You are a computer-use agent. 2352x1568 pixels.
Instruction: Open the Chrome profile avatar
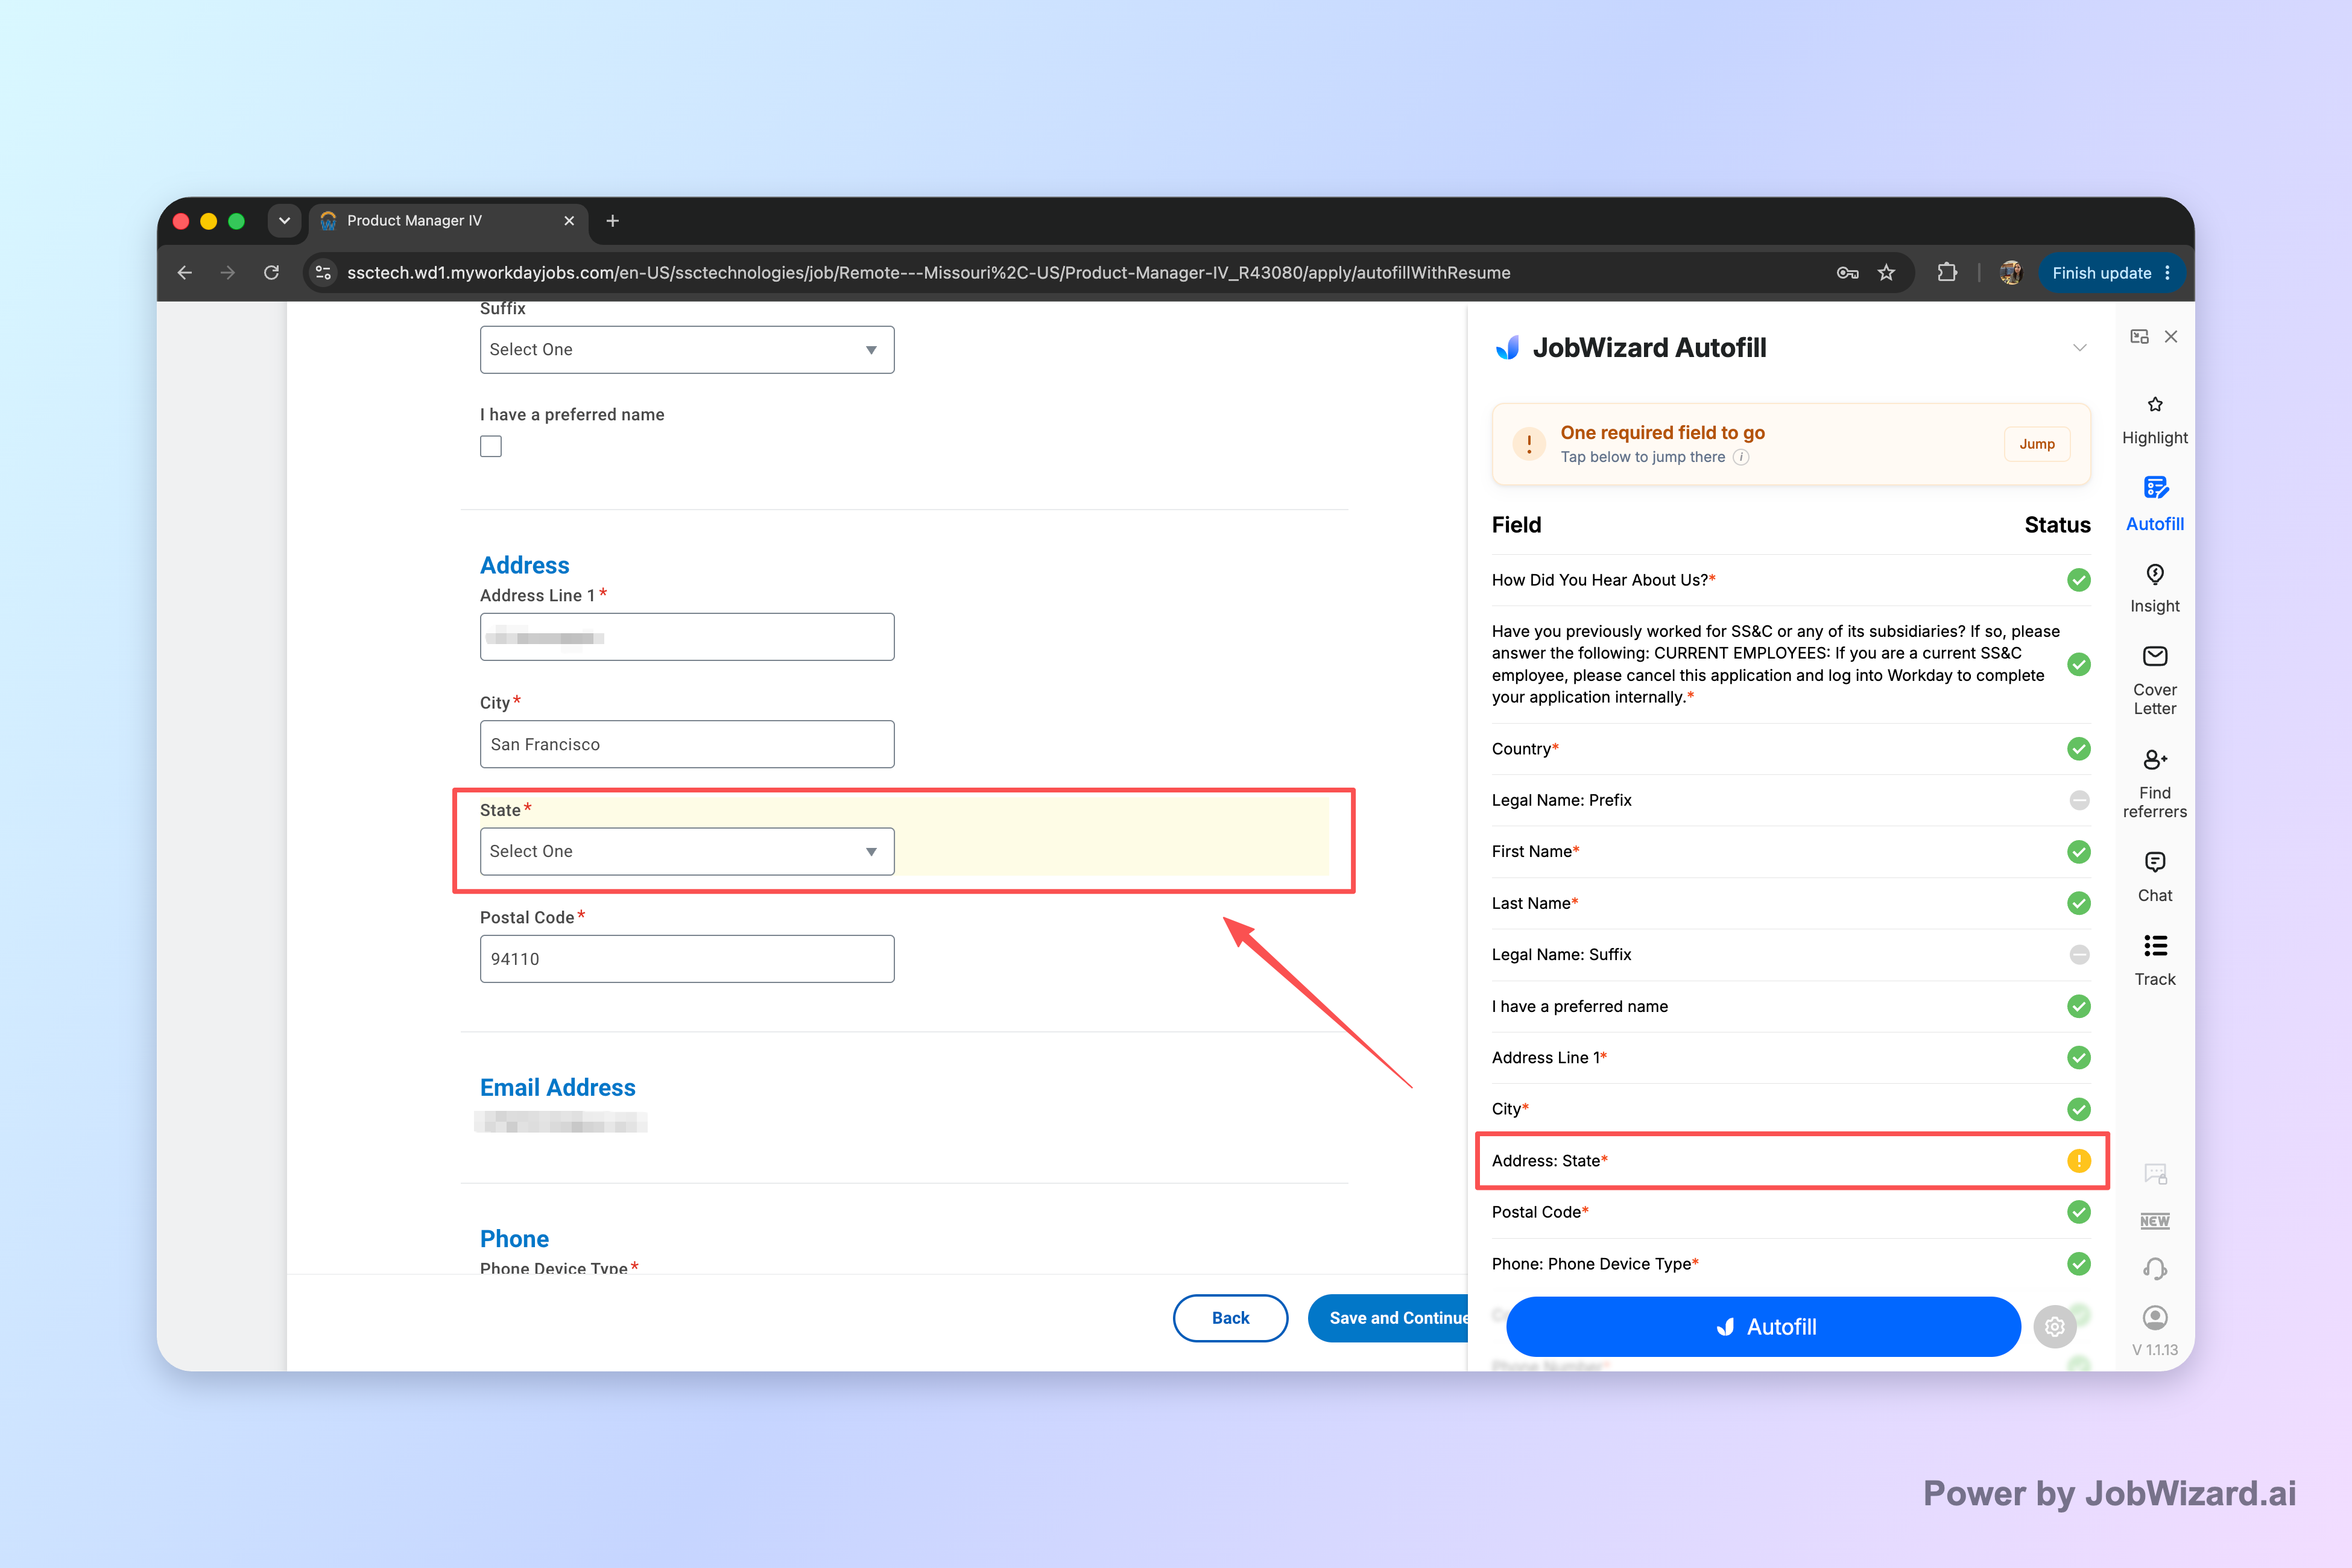2010,273
